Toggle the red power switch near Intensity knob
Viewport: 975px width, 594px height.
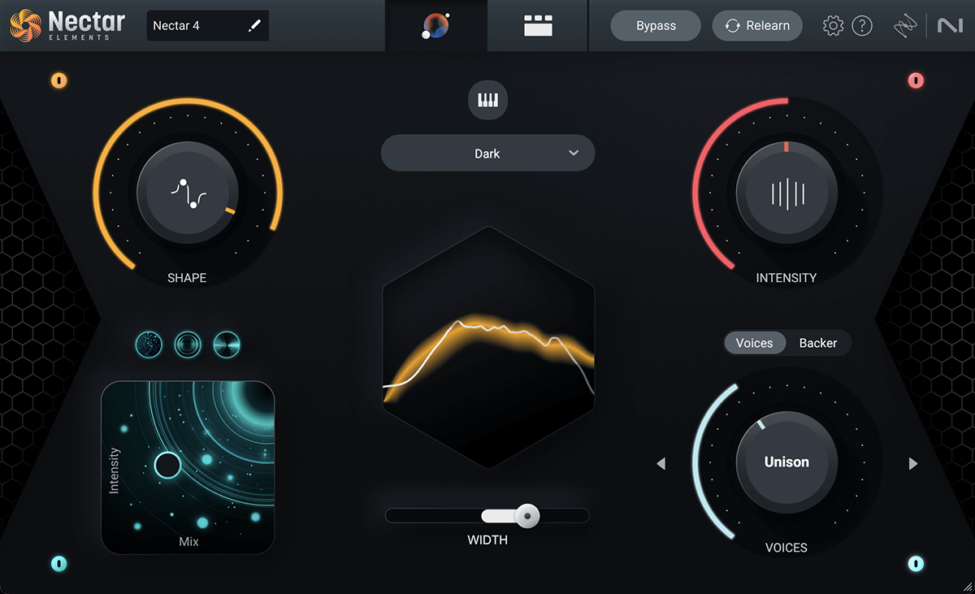(916, 80)
